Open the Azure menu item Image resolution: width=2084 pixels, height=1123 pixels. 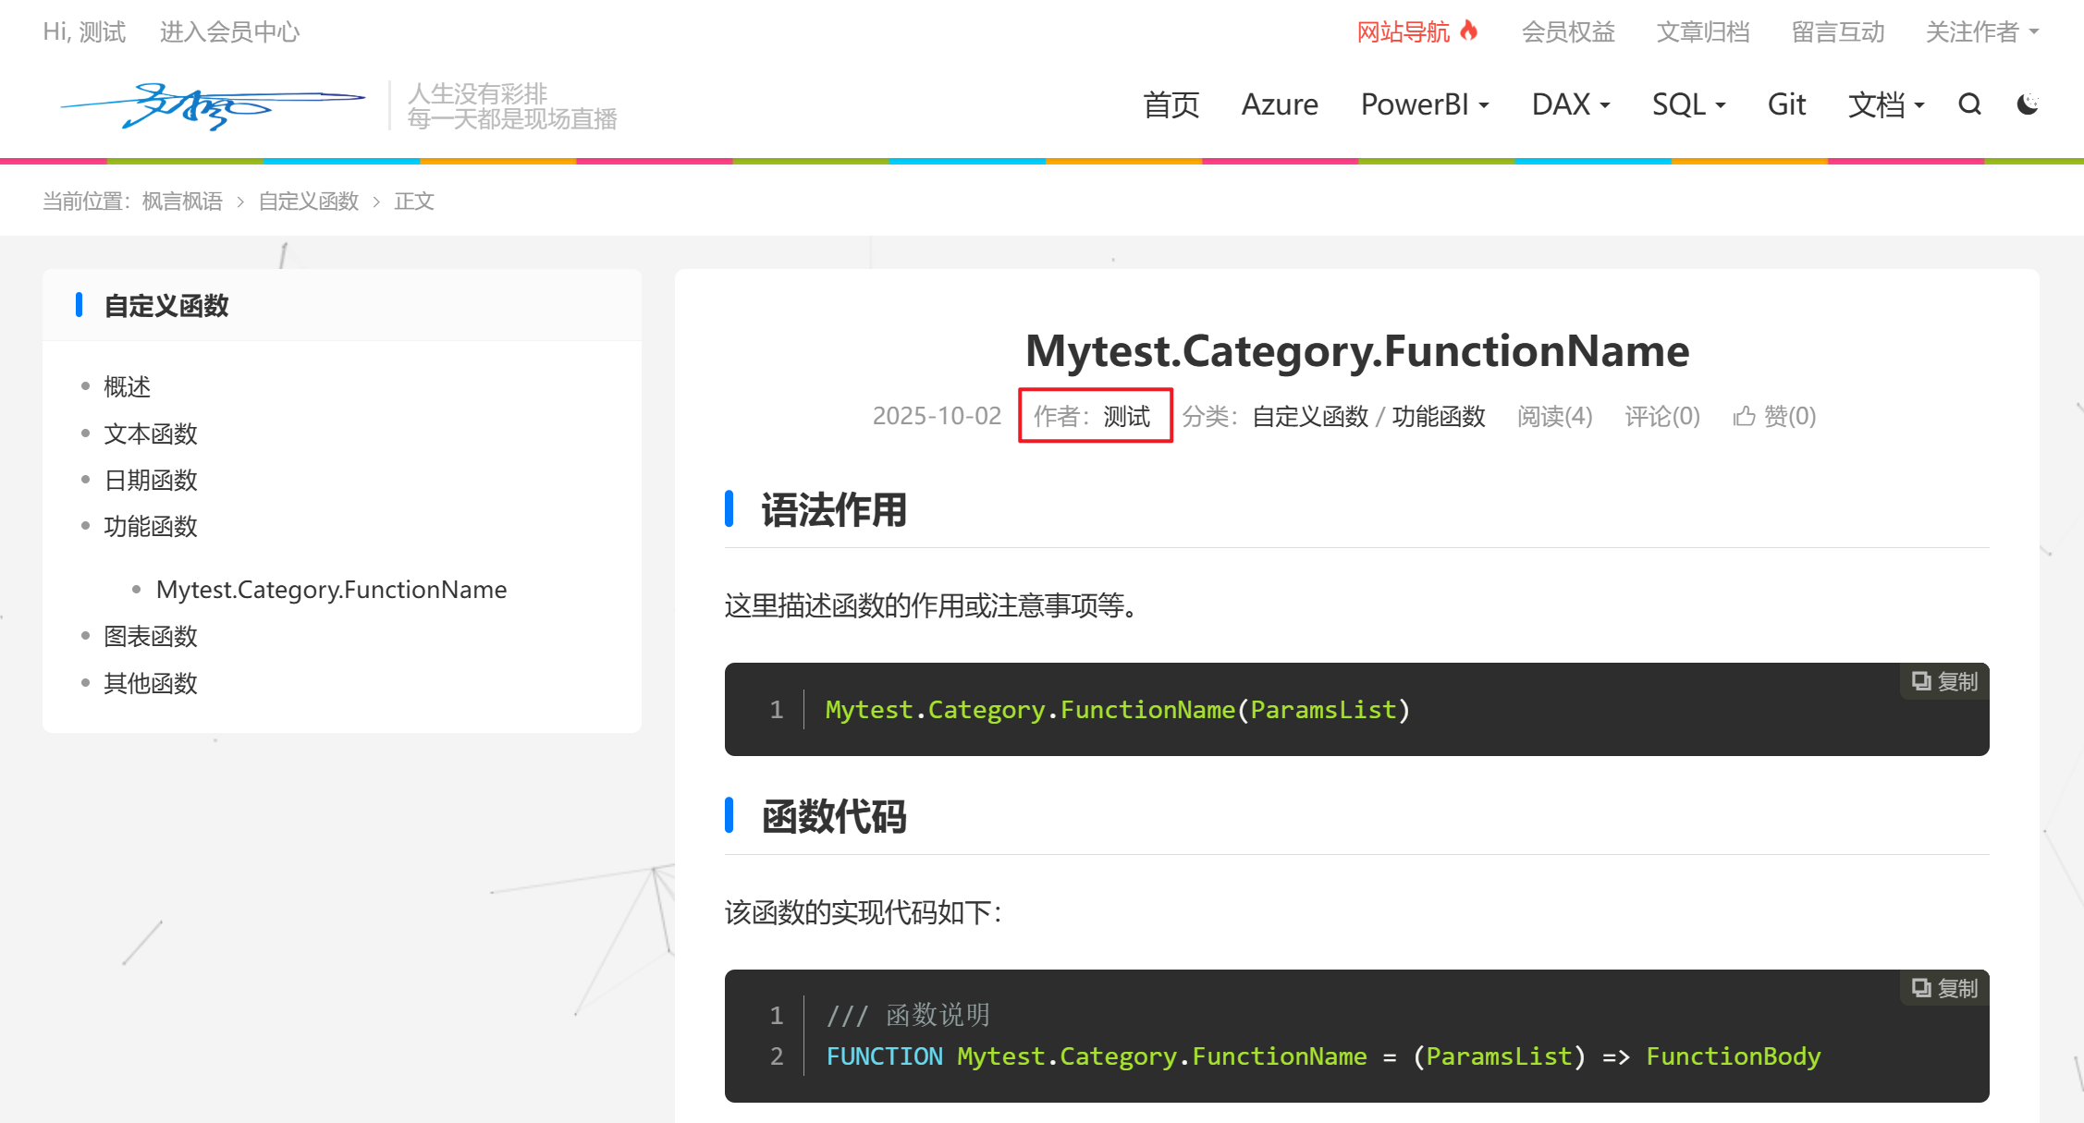[1279, 104]
